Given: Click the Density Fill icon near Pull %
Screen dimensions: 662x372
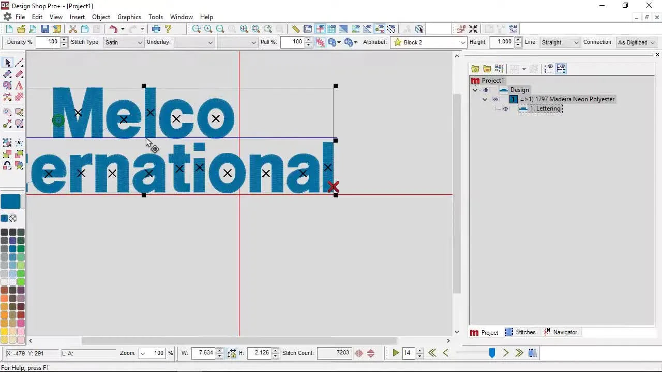Looking at the screenshot, I should pos(320,42).
